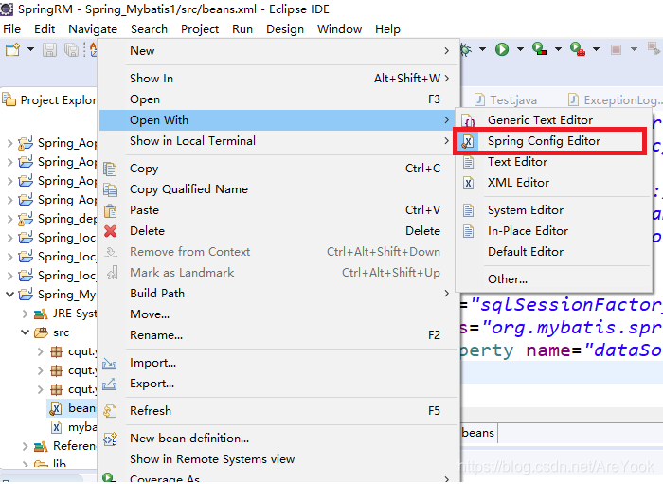Click the In-Place Editor document icon
663x484 pixels.
pos(469,231)
